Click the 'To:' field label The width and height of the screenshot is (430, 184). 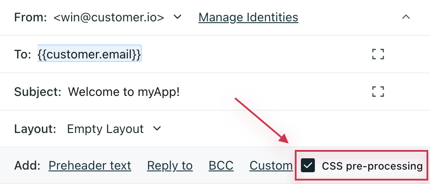pos(23,55)
